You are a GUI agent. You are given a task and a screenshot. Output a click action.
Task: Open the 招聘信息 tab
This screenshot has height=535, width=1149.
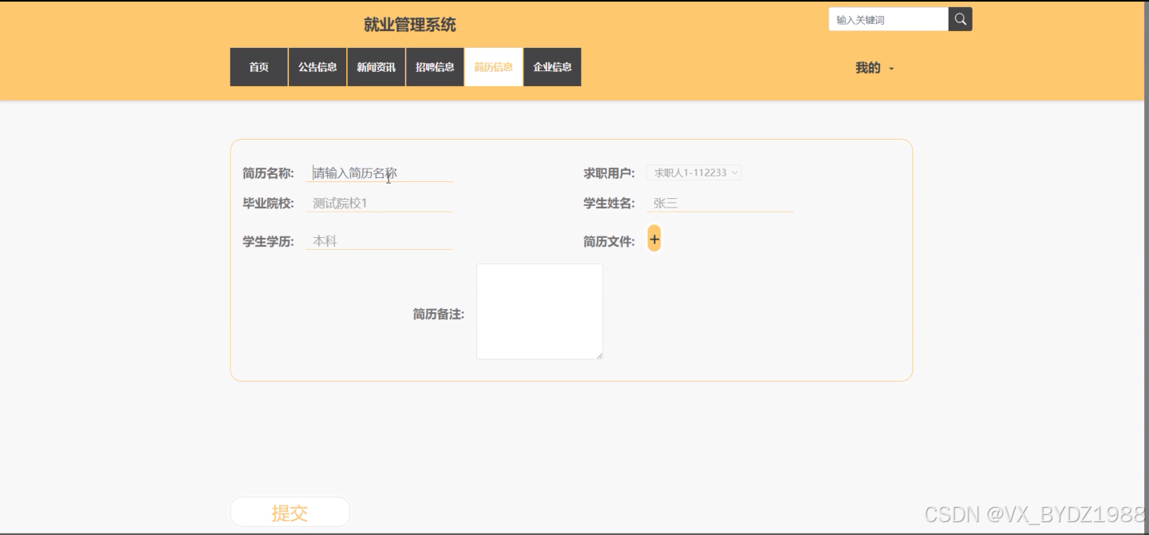(x=435, y=67)
